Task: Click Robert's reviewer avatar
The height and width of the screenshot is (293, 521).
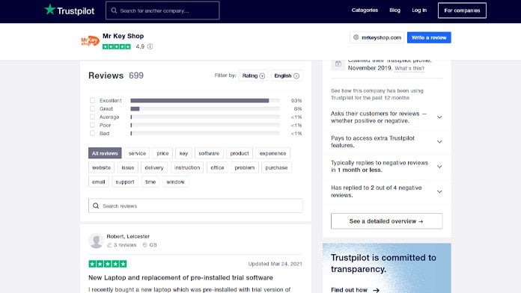Action: [x=96, y=241]
